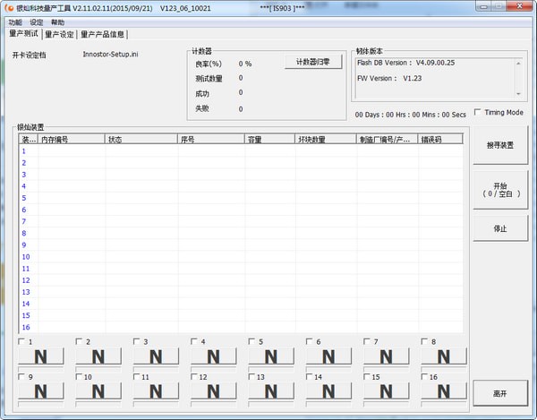Click the N status icon for port 14
The height and width of the screenshot is (420, 537).
(x=329, y=391)
